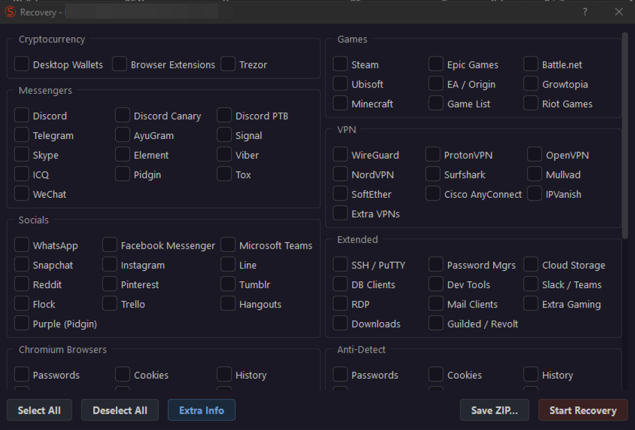Click the Save ZIP... button
The image size is (635, 430).
(494, 410)
